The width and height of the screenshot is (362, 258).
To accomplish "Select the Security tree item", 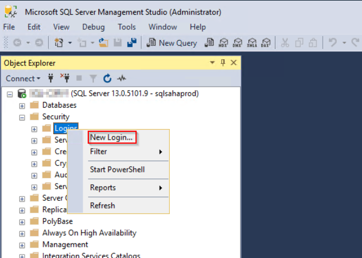I will pyautogui.click(x=56, y=117).
